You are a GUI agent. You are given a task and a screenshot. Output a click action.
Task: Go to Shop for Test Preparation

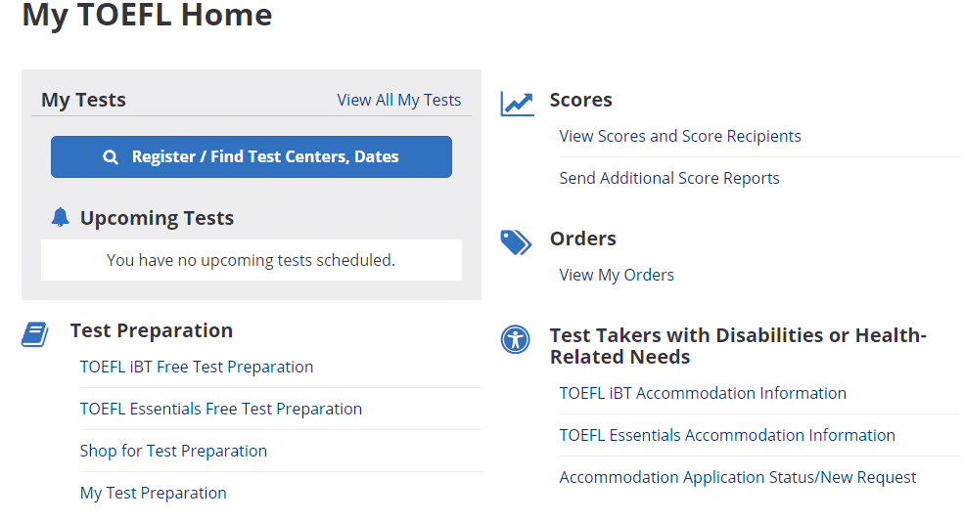(x=173, y=451)
